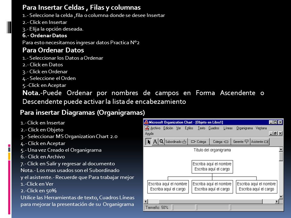Image resolution: width=291 pixels, height=218 pixels.
Task: Click the '2.-Click en 50%' line
Action: (38, 191)
